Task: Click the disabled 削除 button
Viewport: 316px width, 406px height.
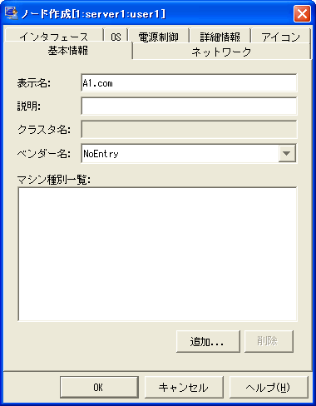Action: [269, 341]
